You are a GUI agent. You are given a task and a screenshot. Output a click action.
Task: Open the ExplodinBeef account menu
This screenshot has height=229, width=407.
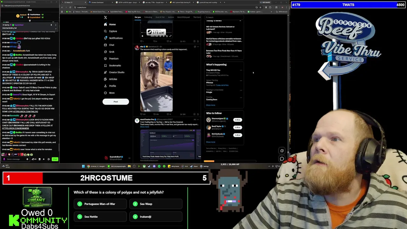(118, 158)
